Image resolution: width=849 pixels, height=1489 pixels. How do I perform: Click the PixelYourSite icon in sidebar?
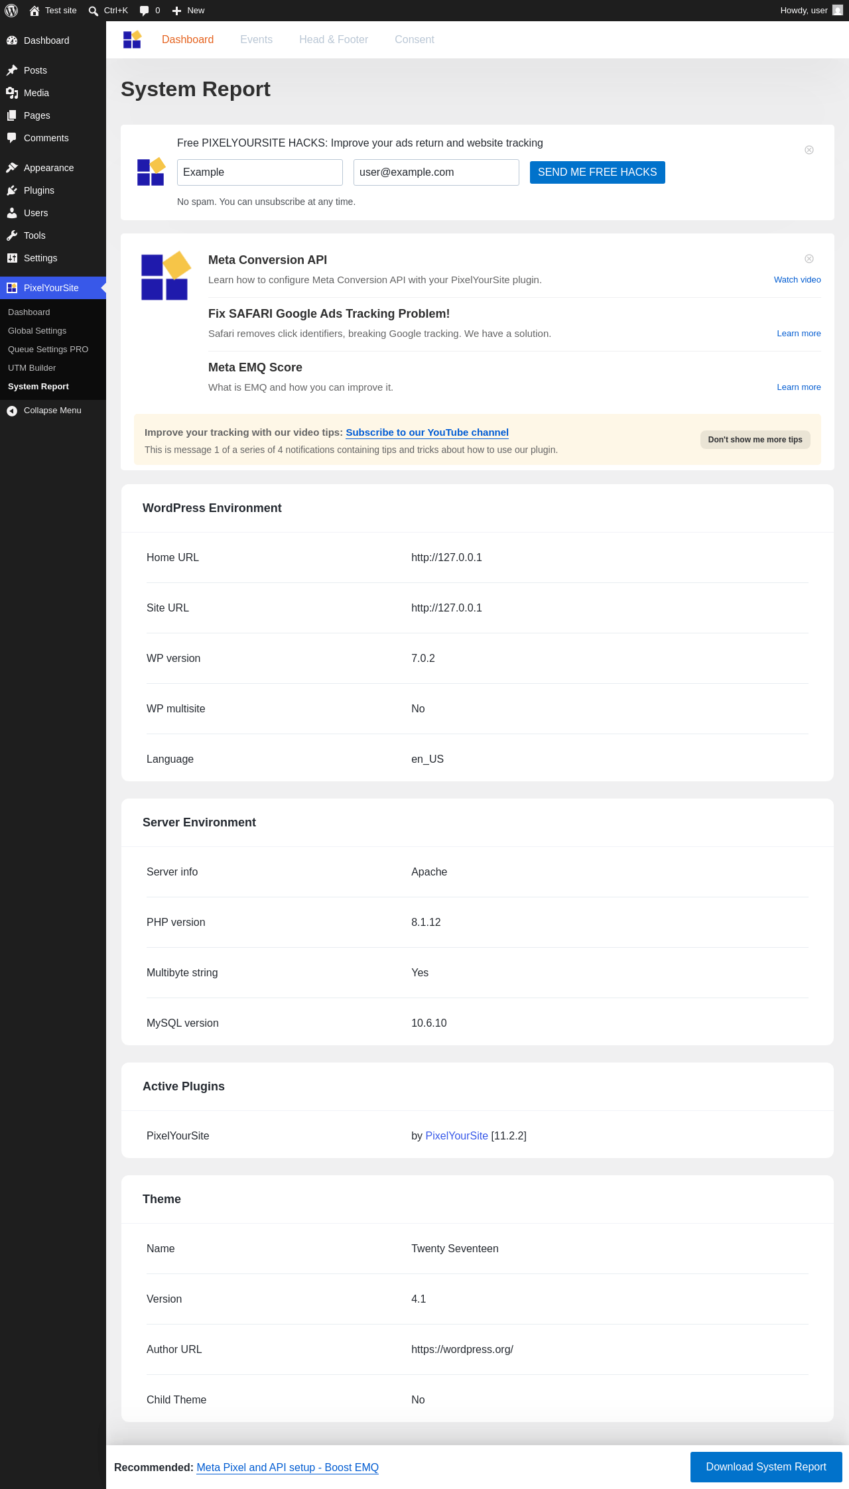tap(12, 288)
